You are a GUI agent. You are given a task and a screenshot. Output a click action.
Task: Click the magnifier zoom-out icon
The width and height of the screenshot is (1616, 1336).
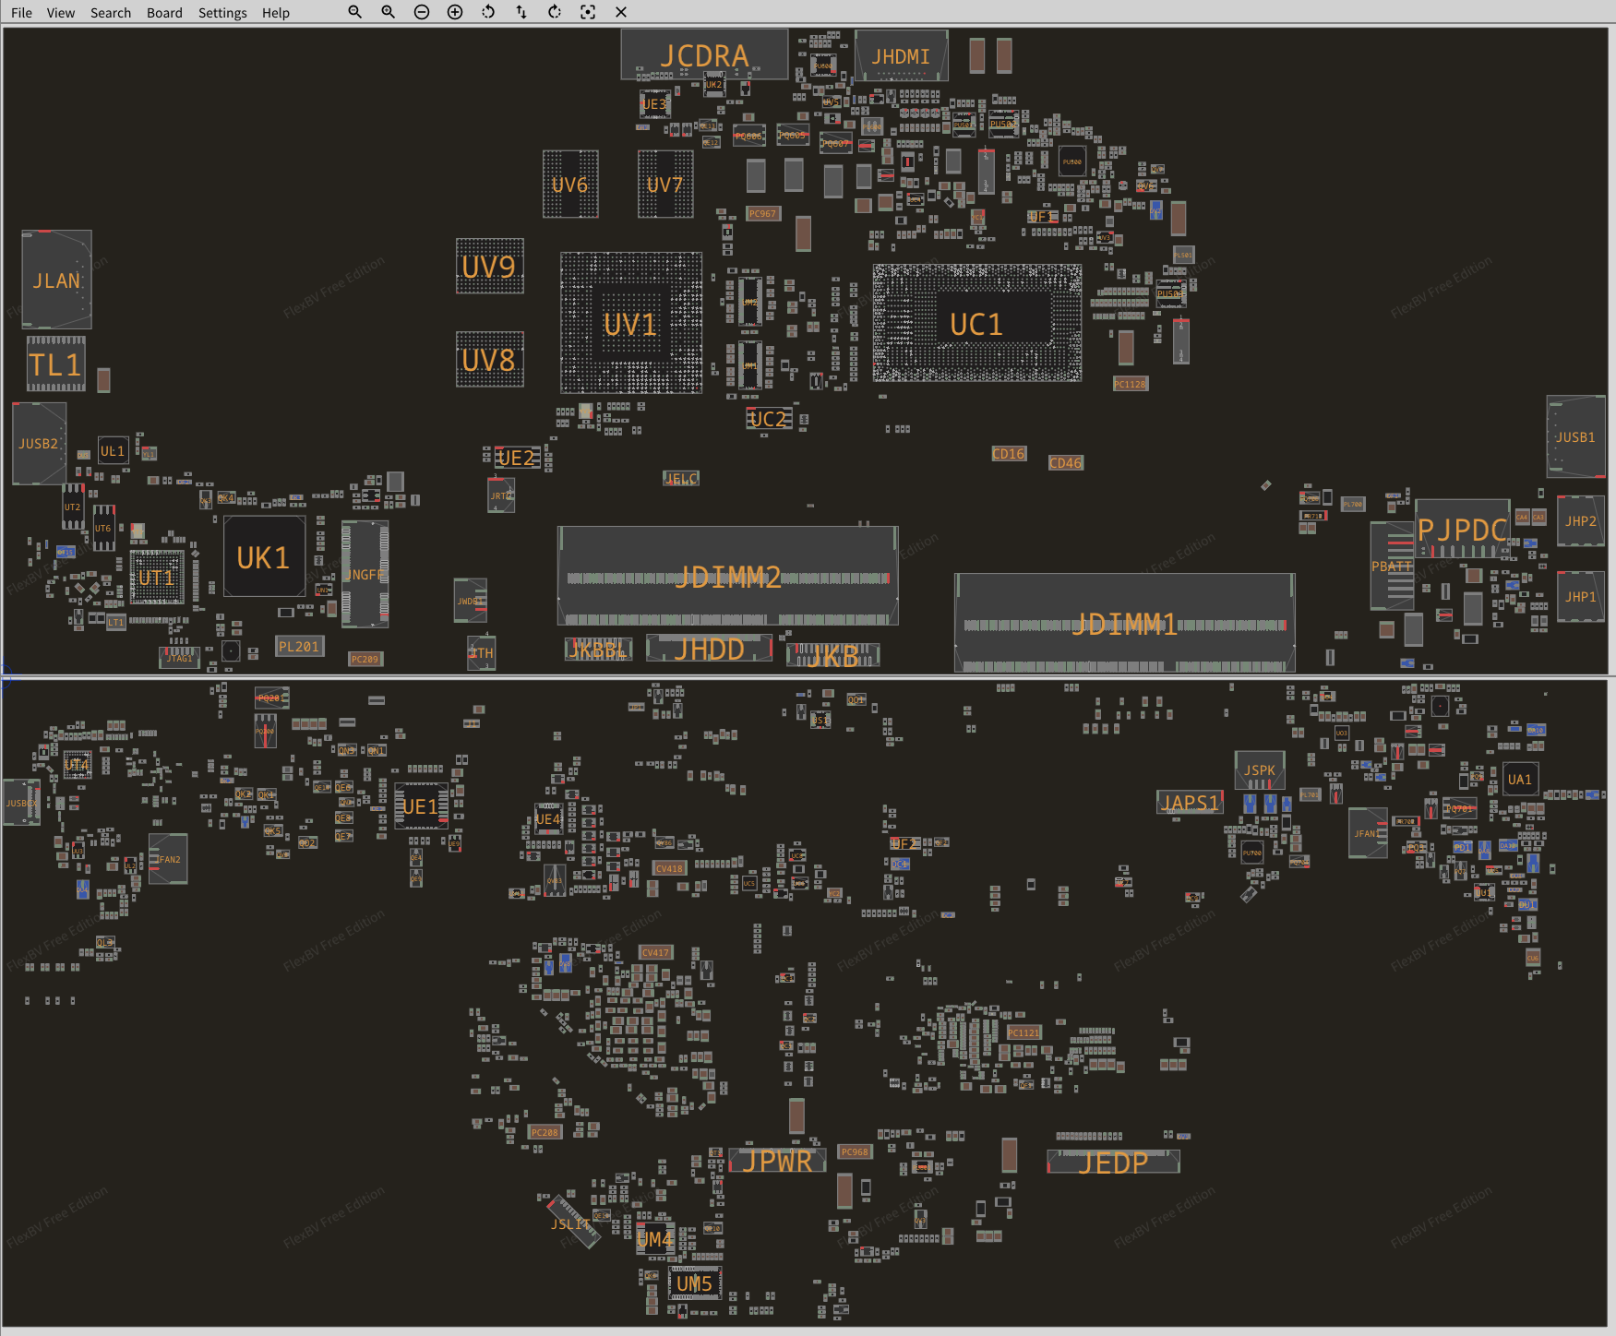(354, 12)
